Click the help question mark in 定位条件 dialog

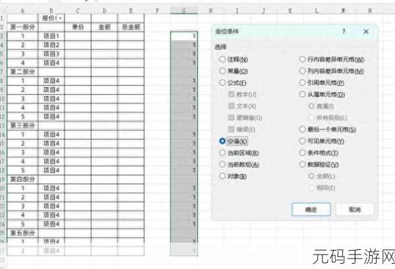pos(344,31)
